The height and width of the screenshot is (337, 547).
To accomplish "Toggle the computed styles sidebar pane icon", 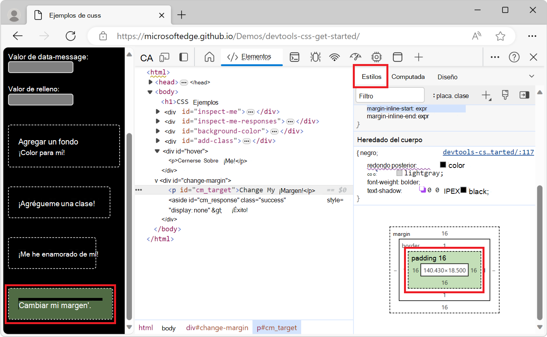I will coord(524,95).
